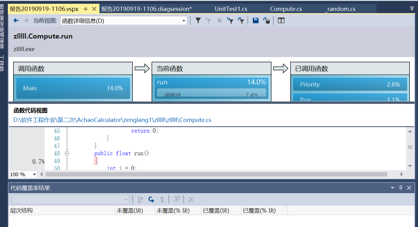The width and height of the screenshot is (418, 227).
Task: Switch to the 报告20190919-1106.diagsession tab
Action: pyautogui.click(x=146, y=9)
